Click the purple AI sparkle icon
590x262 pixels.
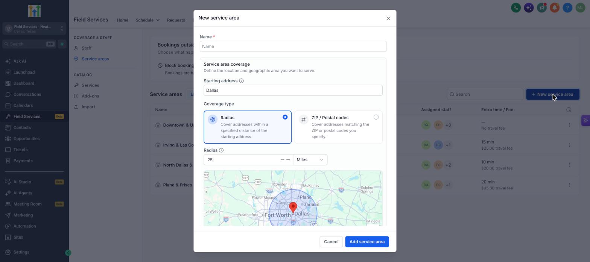click(x=529, y=8)
